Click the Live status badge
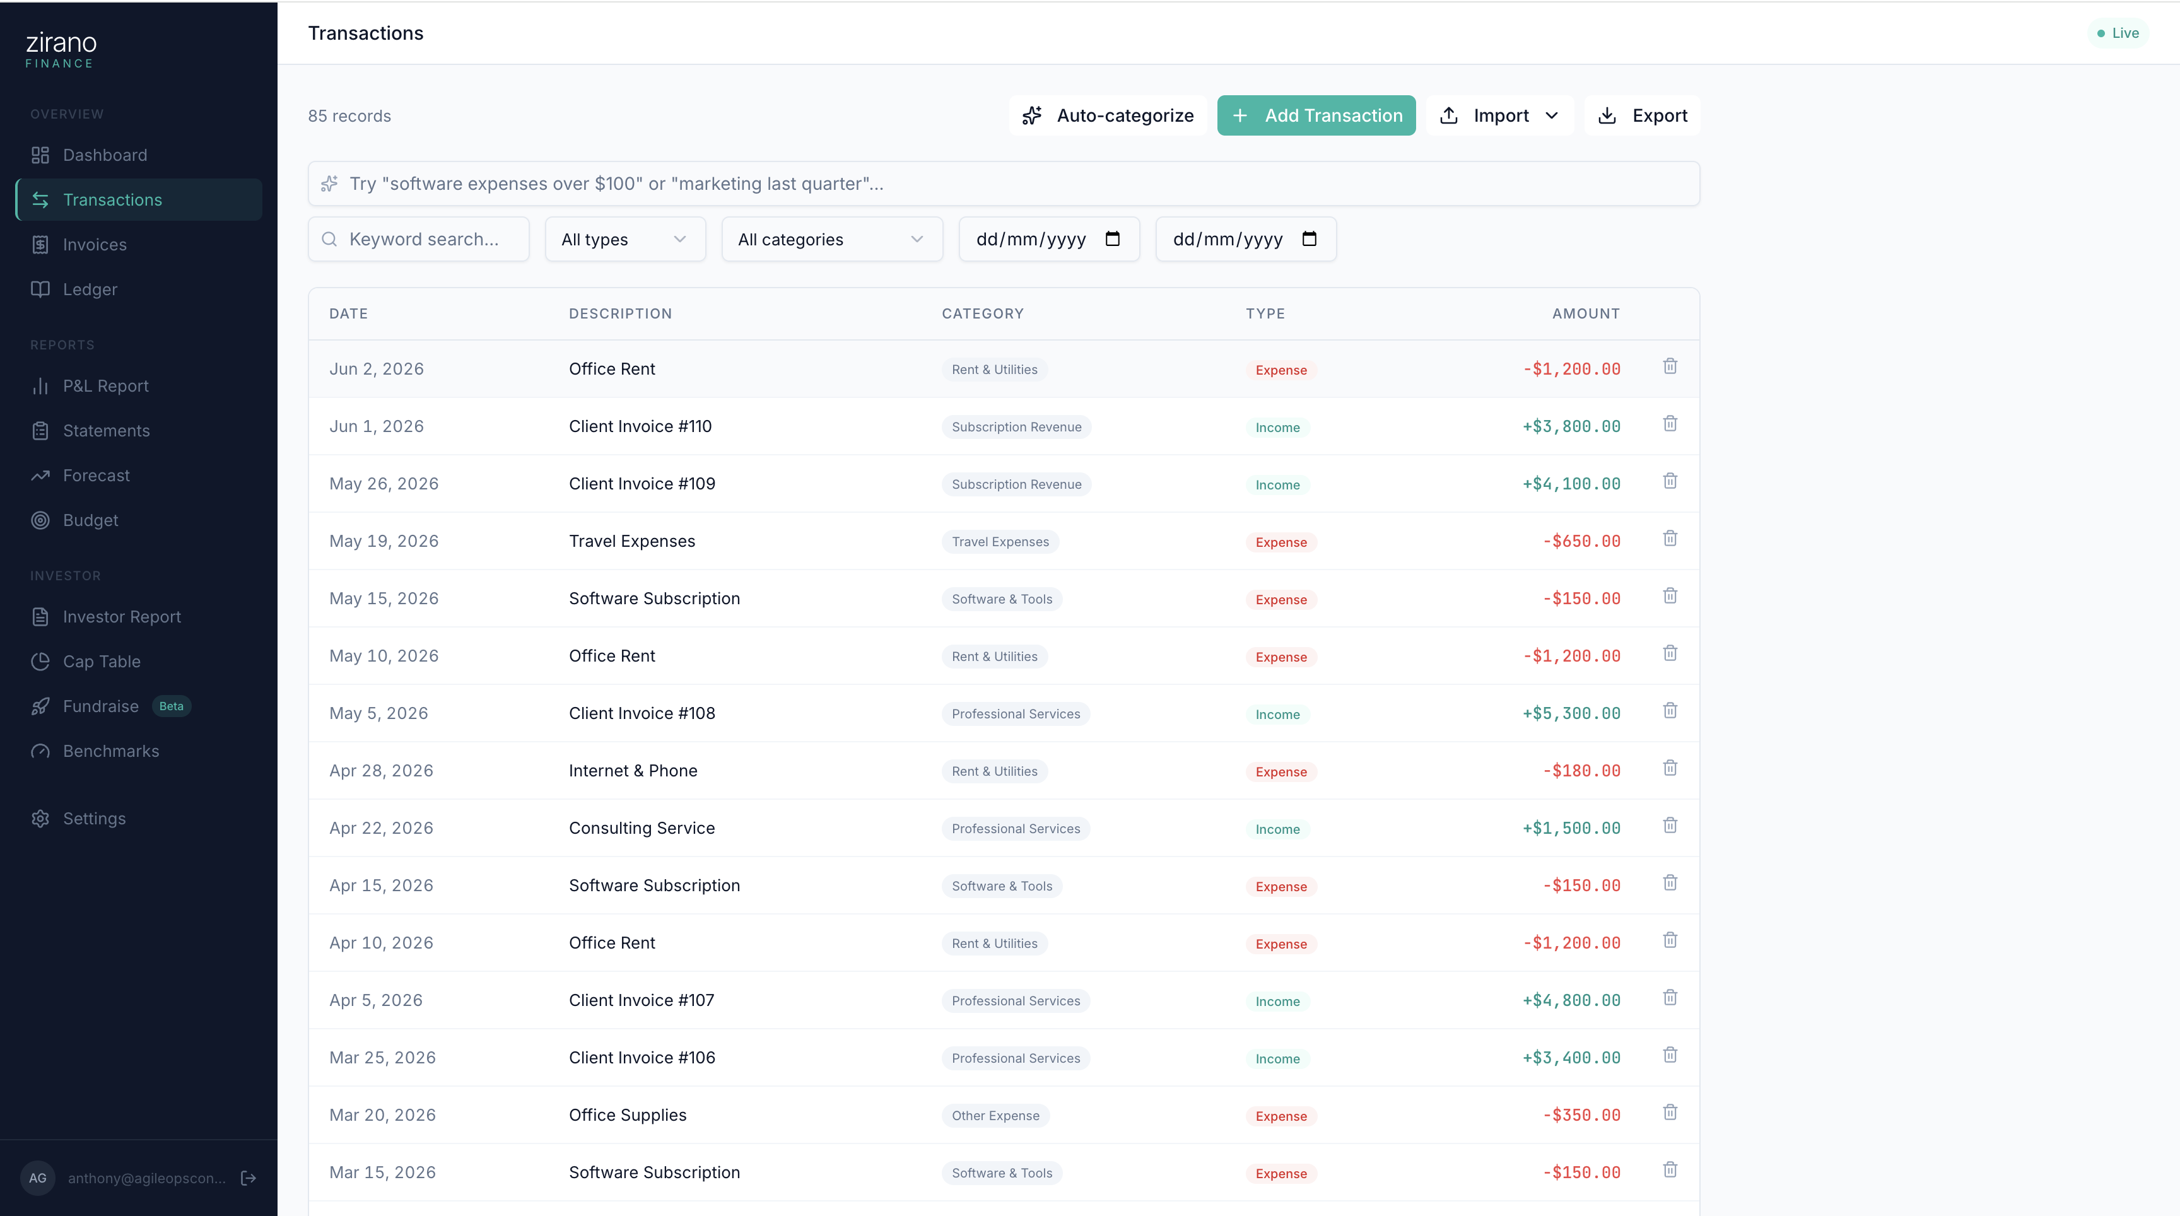The image size is (2180, 1216). click(x=2118, y=33)
